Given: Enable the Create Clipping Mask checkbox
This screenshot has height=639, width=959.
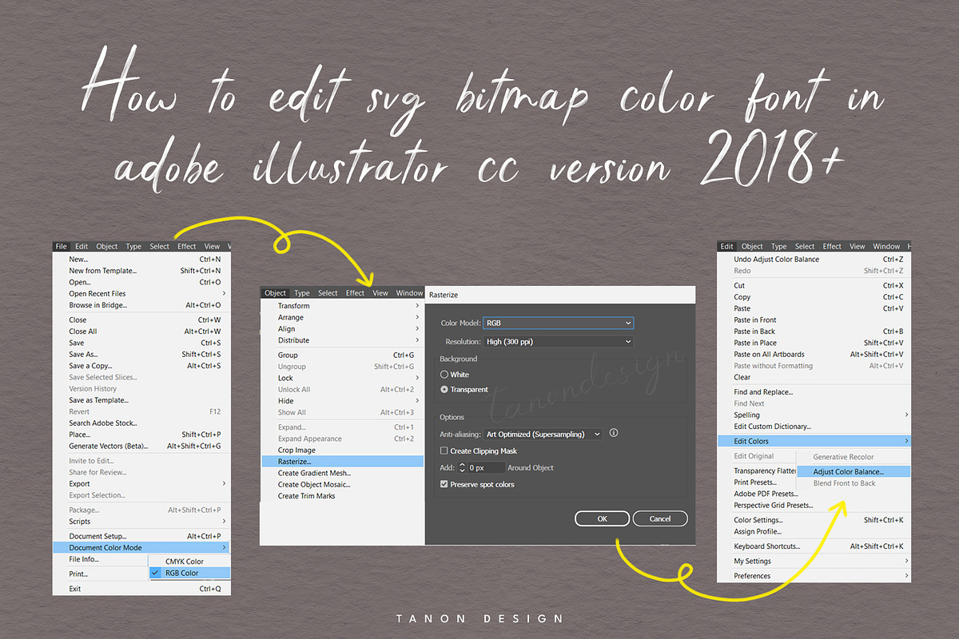Looking at the screenshot, I should click(x=444, y=451).
